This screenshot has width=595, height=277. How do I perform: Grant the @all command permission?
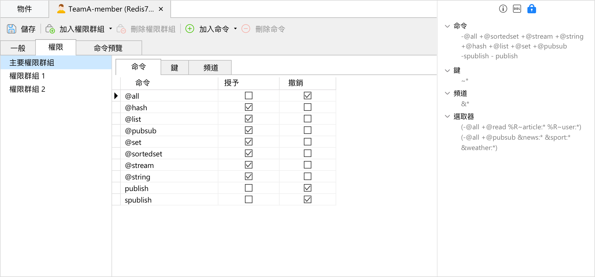(x=249, y=96)
